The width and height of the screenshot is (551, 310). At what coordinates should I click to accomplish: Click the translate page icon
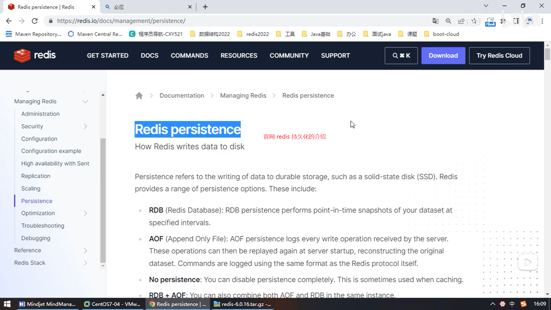click(x=435, y=21)
